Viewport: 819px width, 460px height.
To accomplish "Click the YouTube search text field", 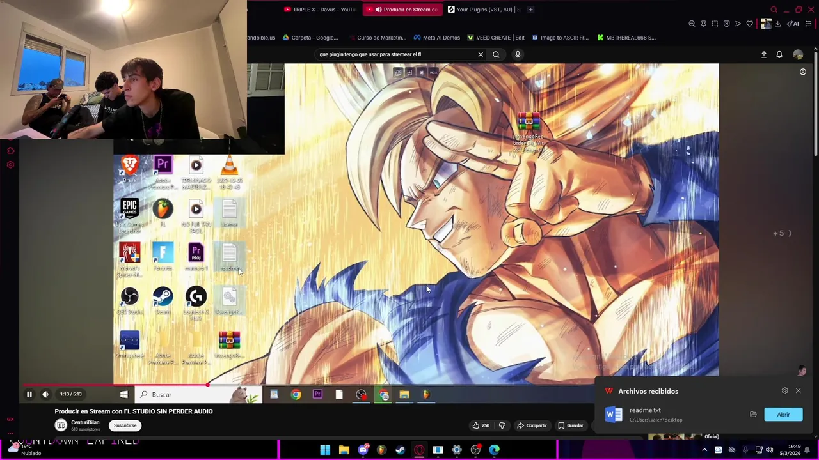I will (397, 54).
